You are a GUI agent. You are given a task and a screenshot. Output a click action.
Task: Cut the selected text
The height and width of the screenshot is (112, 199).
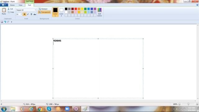10,9
